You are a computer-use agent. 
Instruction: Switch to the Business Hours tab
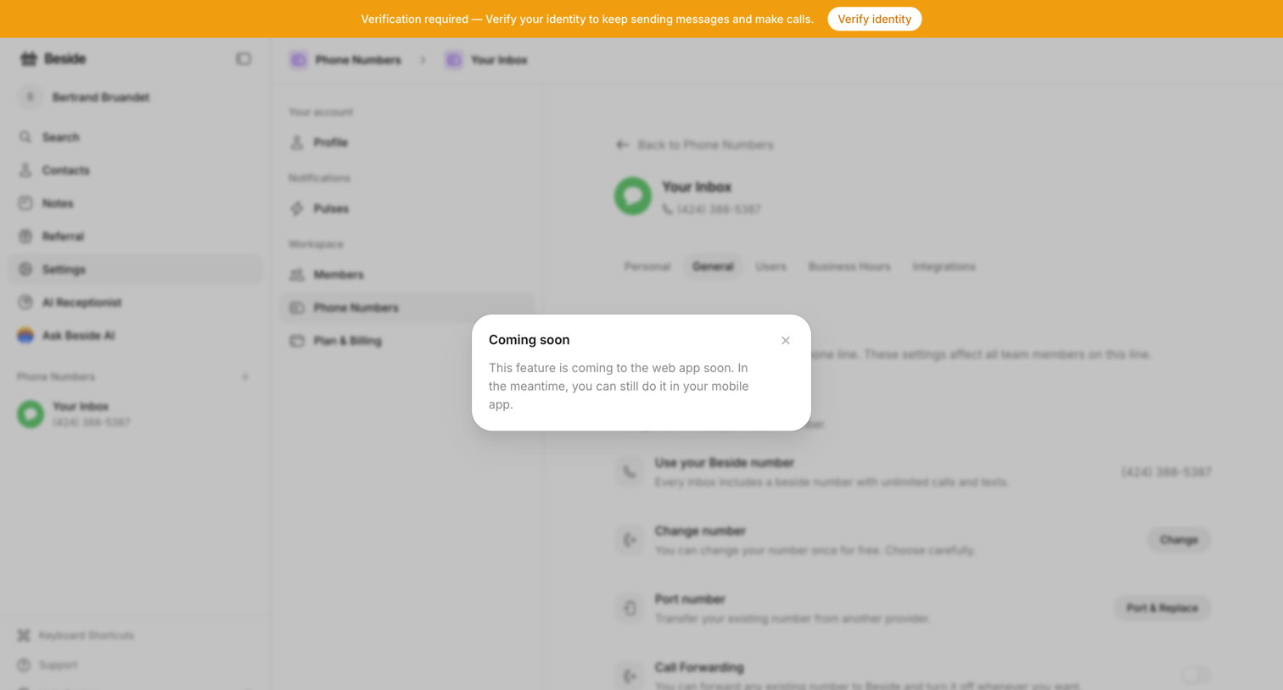click(849, 266)
